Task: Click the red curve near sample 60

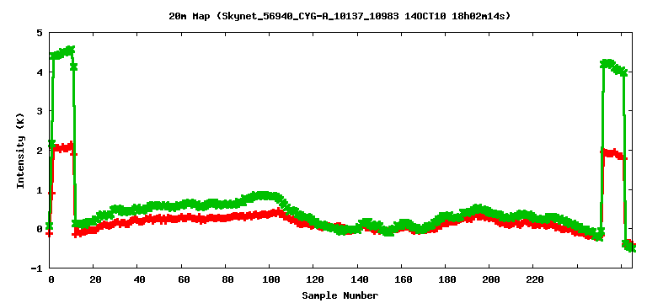Action: pyautogui.click(x=184, y=218)
